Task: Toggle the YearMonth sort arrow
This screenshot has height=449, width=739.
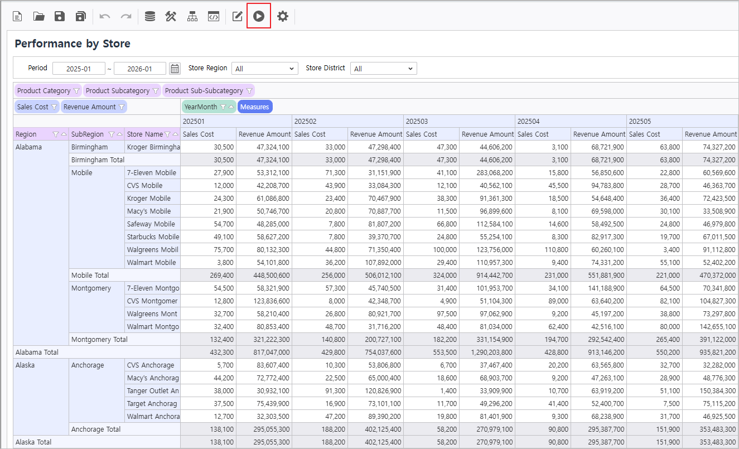Action: pyautogui.click(x=231, y=107)
